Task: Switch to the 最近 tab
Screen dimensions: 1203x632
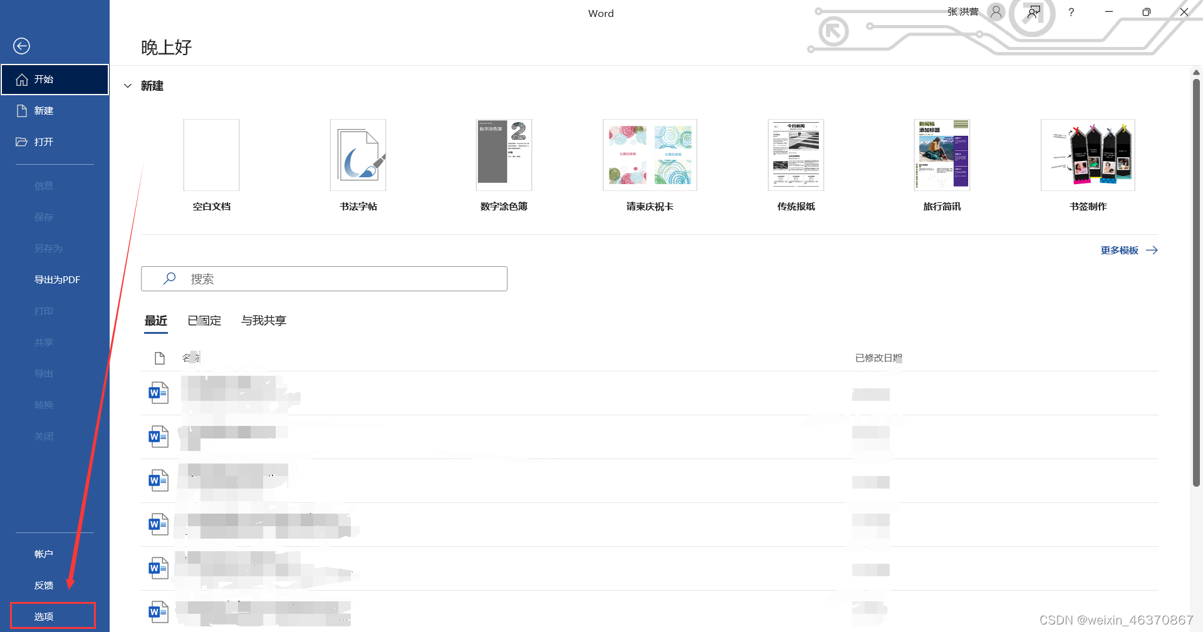Action: tap(156, 321)
